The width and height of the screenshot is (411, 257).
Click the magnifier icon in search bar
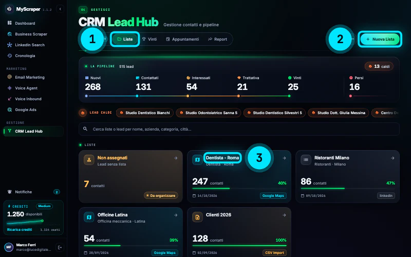pos(85,129)
